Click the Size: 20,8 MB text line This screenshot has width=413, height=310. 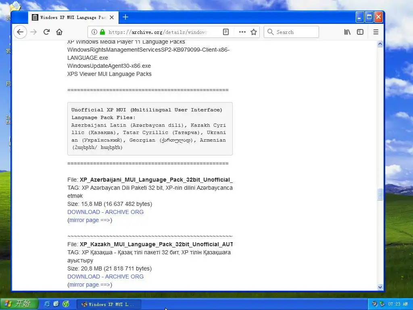coord(110,268)
